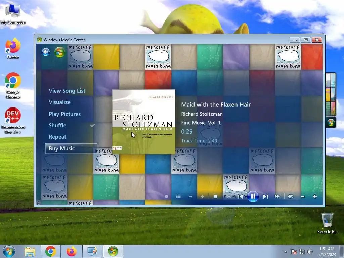Click the Track Time 2:49 text

point(199,141)
